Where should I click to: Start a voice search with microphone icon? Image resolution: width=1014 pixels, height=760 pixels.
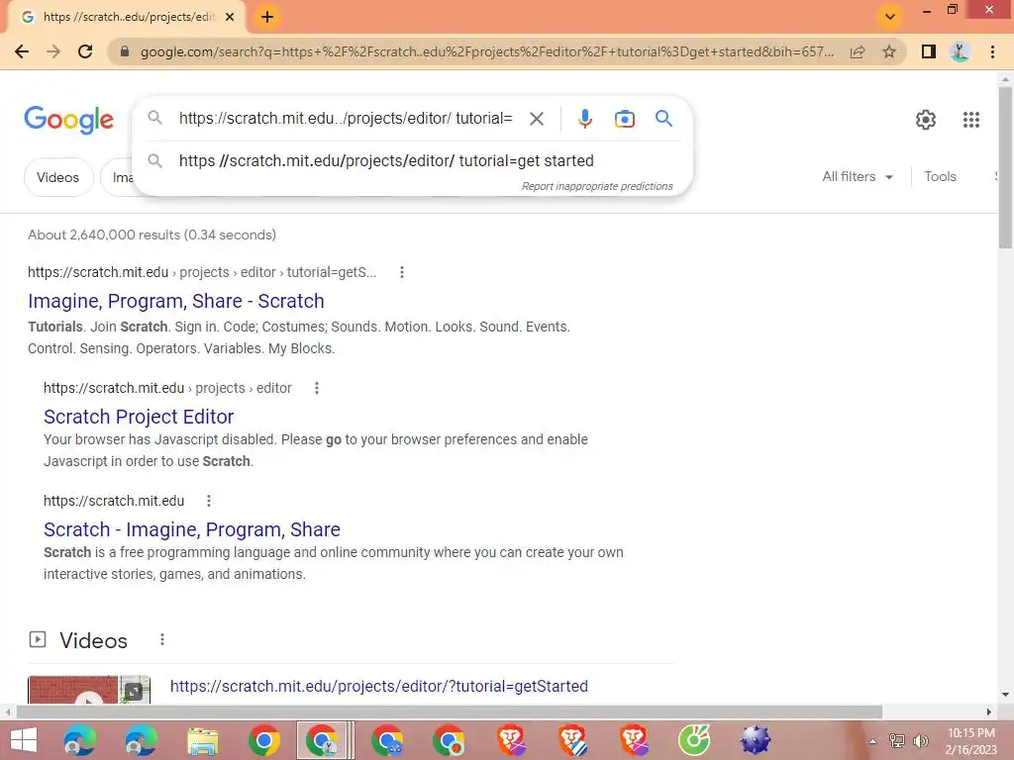point(584,119)
